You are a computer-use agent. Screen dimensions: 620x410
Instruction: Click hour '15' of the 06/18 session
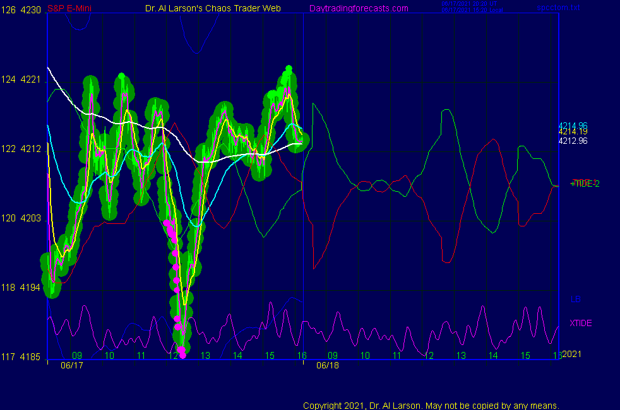click(525, 356)
